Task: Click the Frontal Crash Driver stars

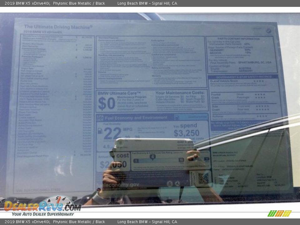Action: click(x=260, y=94)
